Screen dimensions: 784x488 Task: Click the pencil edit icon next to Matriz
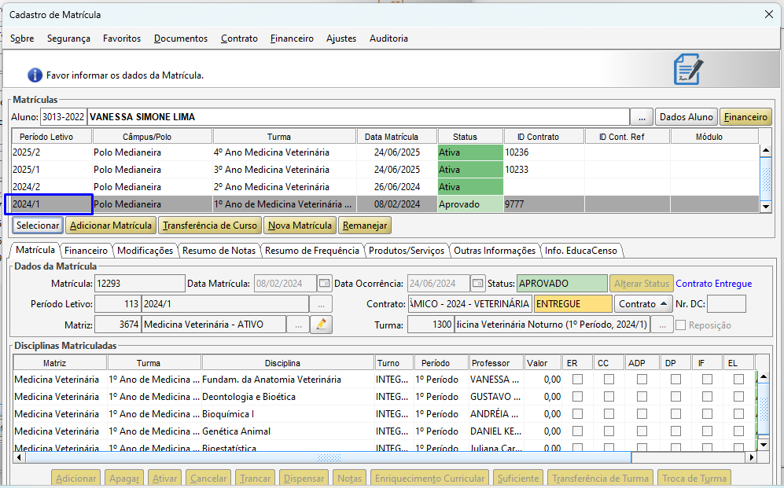point(321,325)
